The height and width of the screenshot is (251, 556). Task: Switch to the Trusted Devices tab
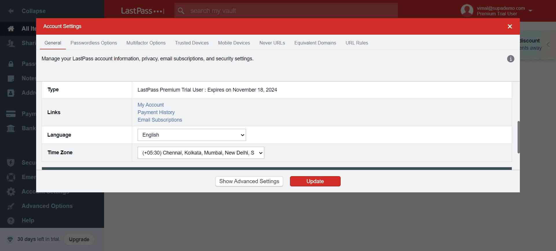(192, 43)
